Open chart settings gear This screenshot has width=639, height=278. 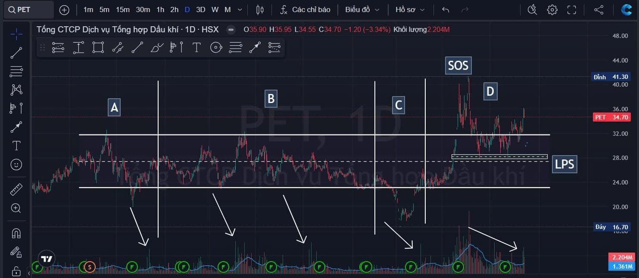[552, 9]
